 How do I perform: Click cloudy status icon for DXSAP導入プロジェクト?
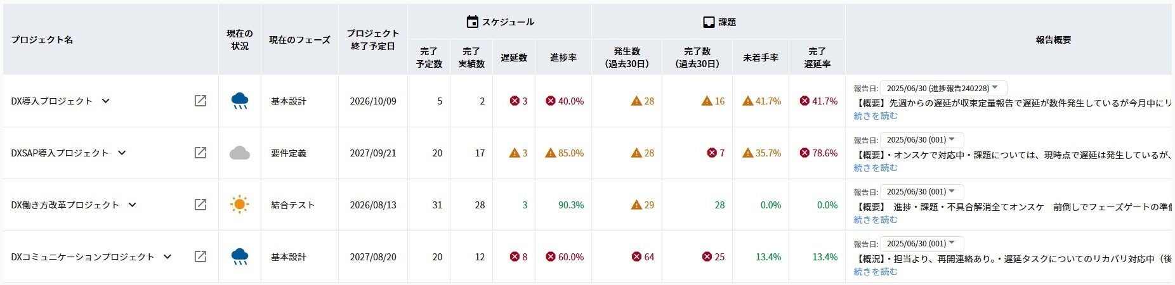pos(240,153)
